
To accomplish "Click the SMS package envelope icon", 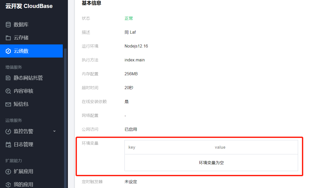I will coord(8,104).
